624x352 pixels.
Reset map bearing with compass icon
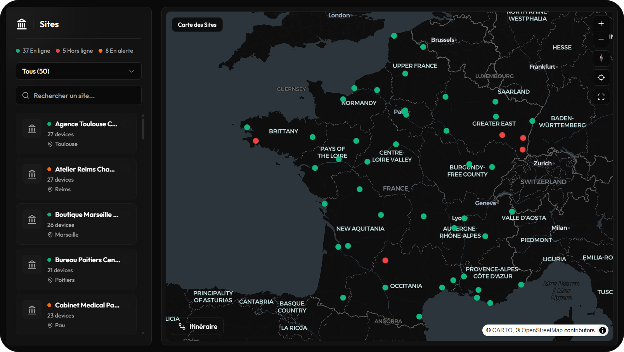[x=601, y=58]
